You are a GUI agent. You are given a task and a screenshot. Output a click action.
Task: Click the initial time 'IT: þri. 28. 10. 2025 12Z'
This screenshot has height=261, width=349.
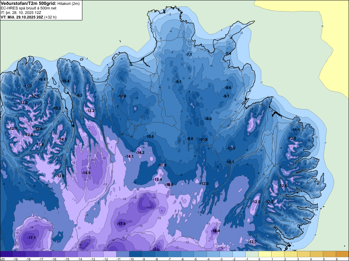pos(21,13)
